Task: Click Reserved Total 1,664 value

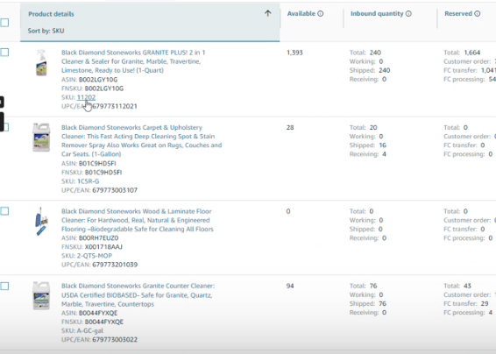Action: coord(472,53)
